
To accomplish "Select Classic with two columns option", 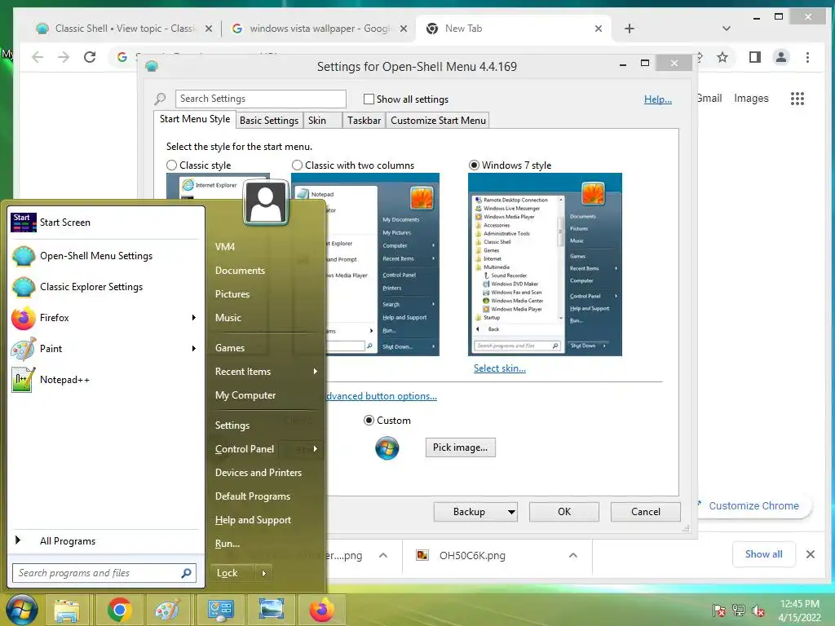I will point(297,165).
